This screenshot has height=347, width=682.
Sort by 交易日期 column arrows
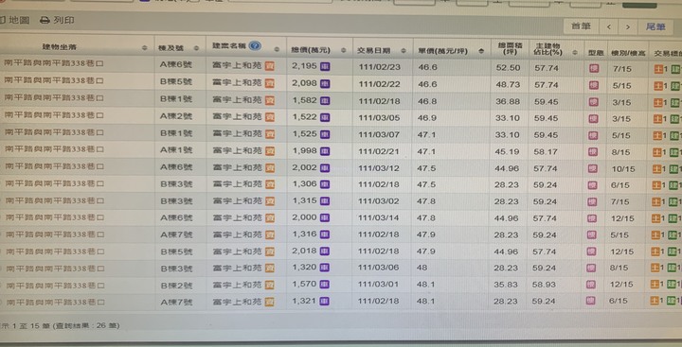(404, 51)
